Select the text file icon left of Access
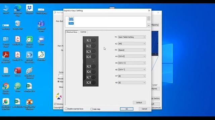Screen dimensions: 215x120 6,72
